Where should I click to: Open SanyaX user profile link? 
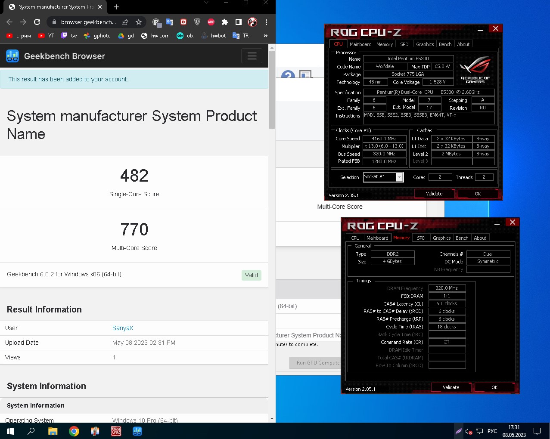pyautogui.click(x=123, y=328)
